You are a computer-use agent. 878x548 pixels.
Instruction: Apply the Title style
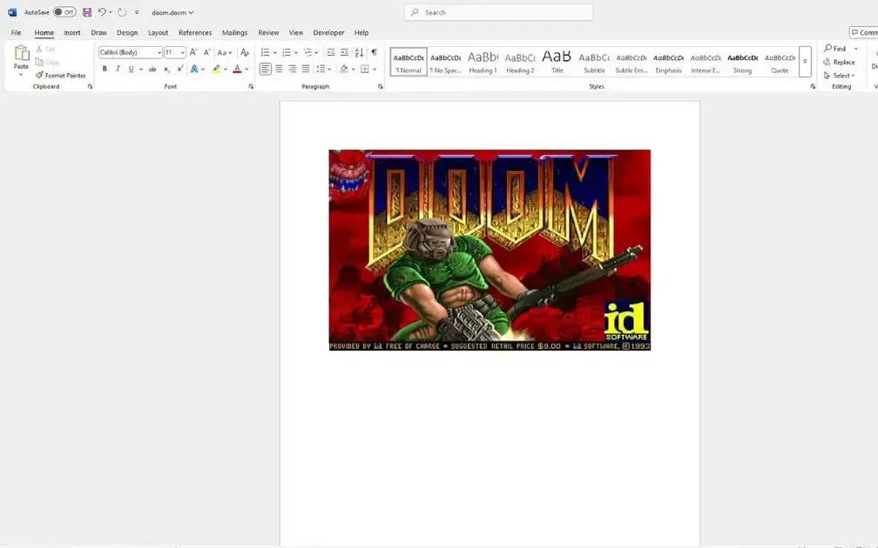pos(557,62)
